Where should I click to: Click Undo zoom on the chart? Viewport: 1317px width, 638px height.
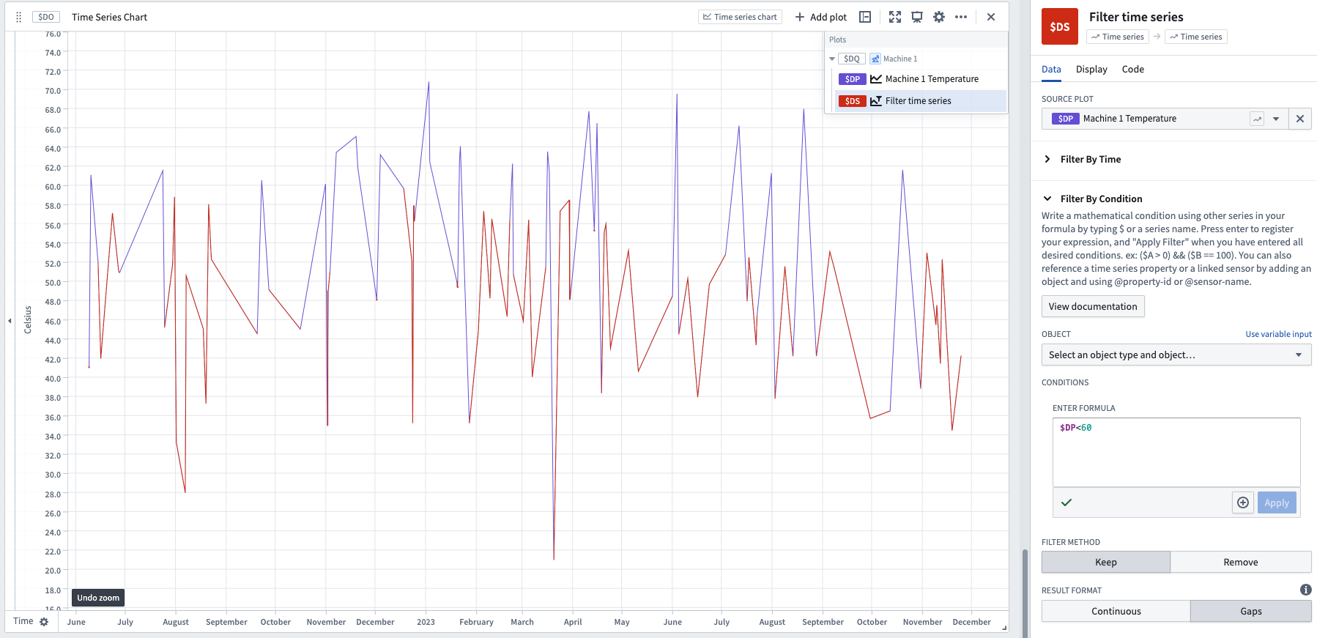(x=98, y=598)
